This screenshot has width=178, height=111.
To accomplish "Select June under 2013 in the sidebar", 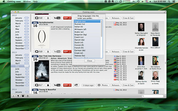I will (x=20, y=69).
